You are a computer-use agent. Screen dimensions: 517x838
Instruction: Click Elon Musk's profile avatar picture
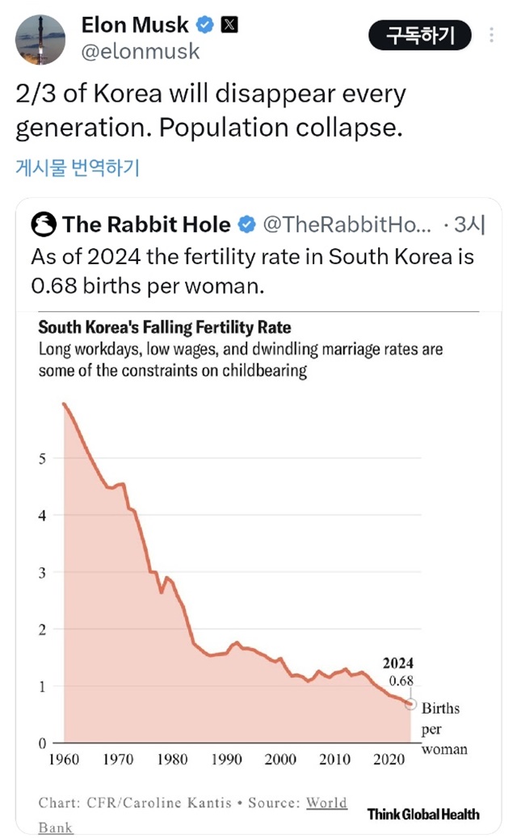coord(40,39)
